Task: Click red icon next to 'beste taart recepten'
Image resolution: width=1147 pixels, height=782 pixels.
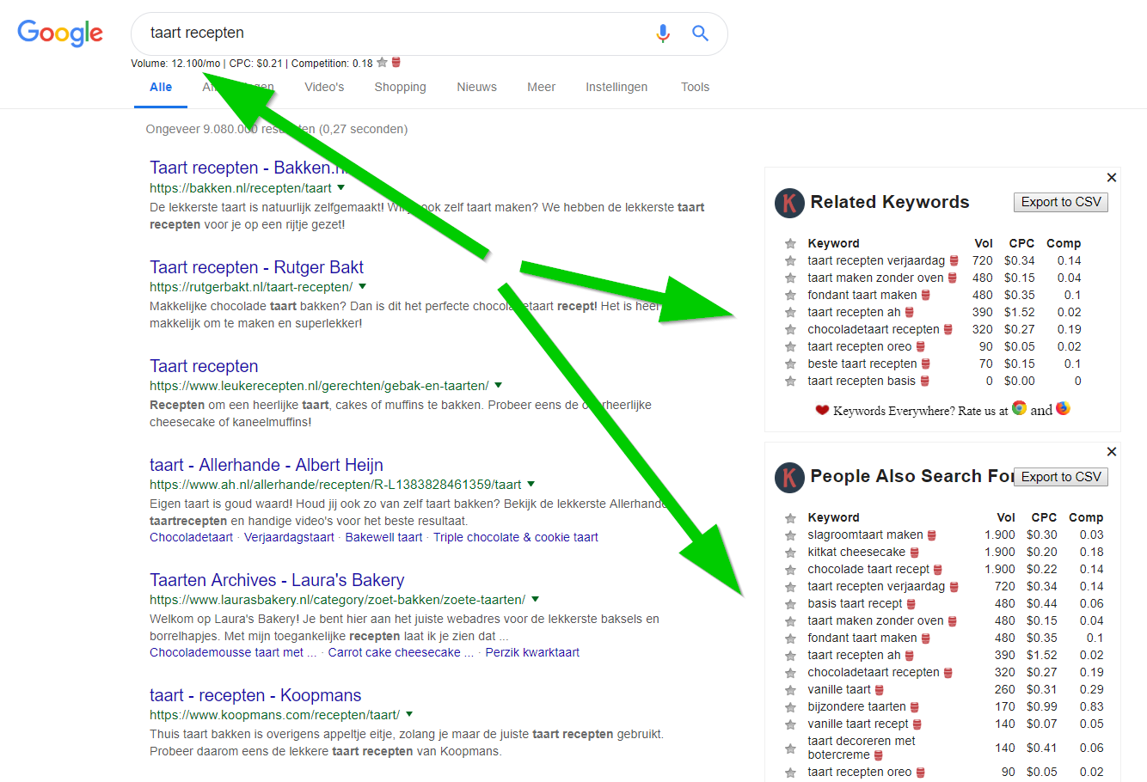Action: (x=926, y=364)
